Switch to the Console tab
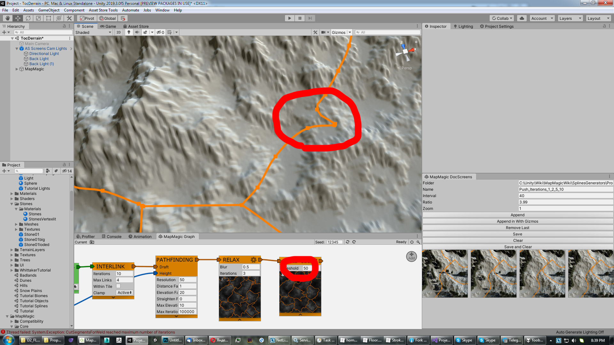Screen dimensions: 614x345 tap(112, 236)
